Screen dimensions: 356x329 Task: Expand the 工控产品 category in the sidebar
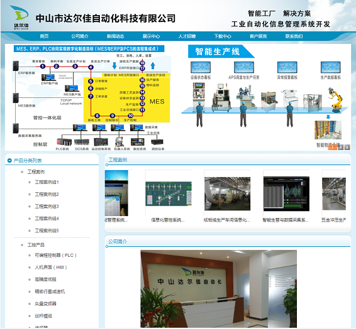(36, 245)
